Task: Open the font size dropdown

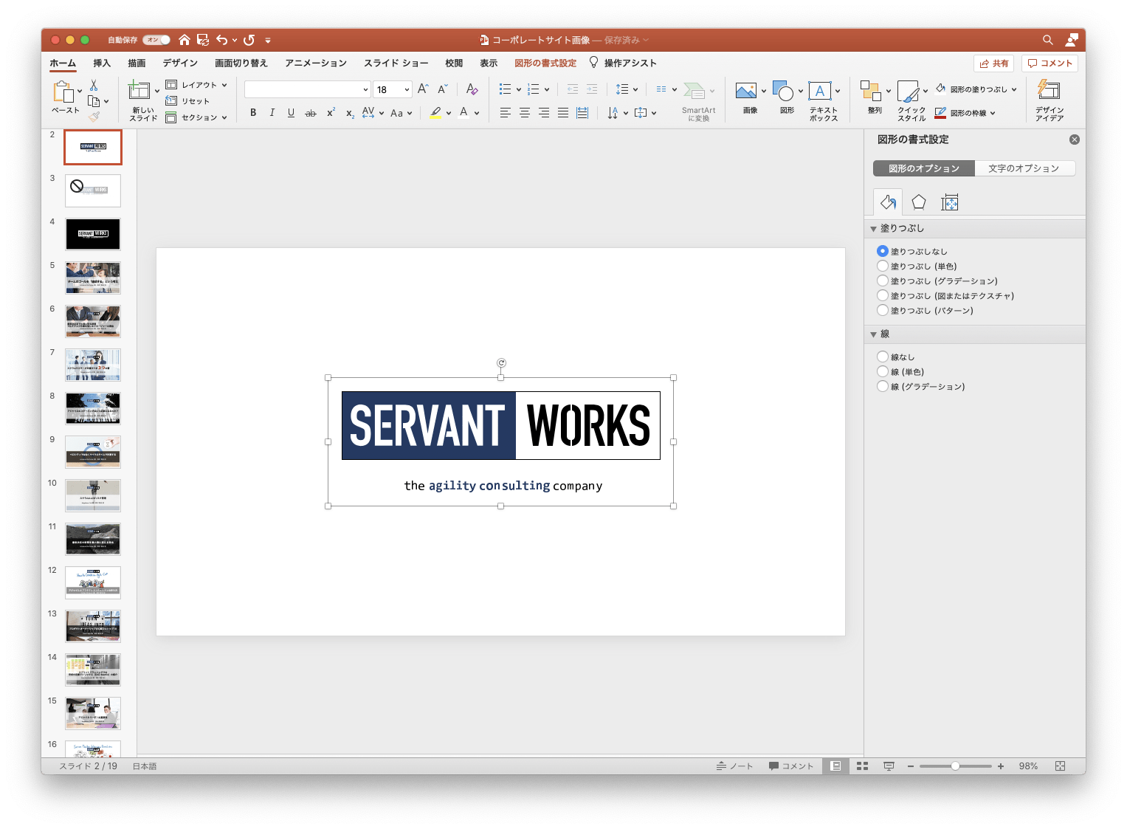Action: tap(407, 89)
